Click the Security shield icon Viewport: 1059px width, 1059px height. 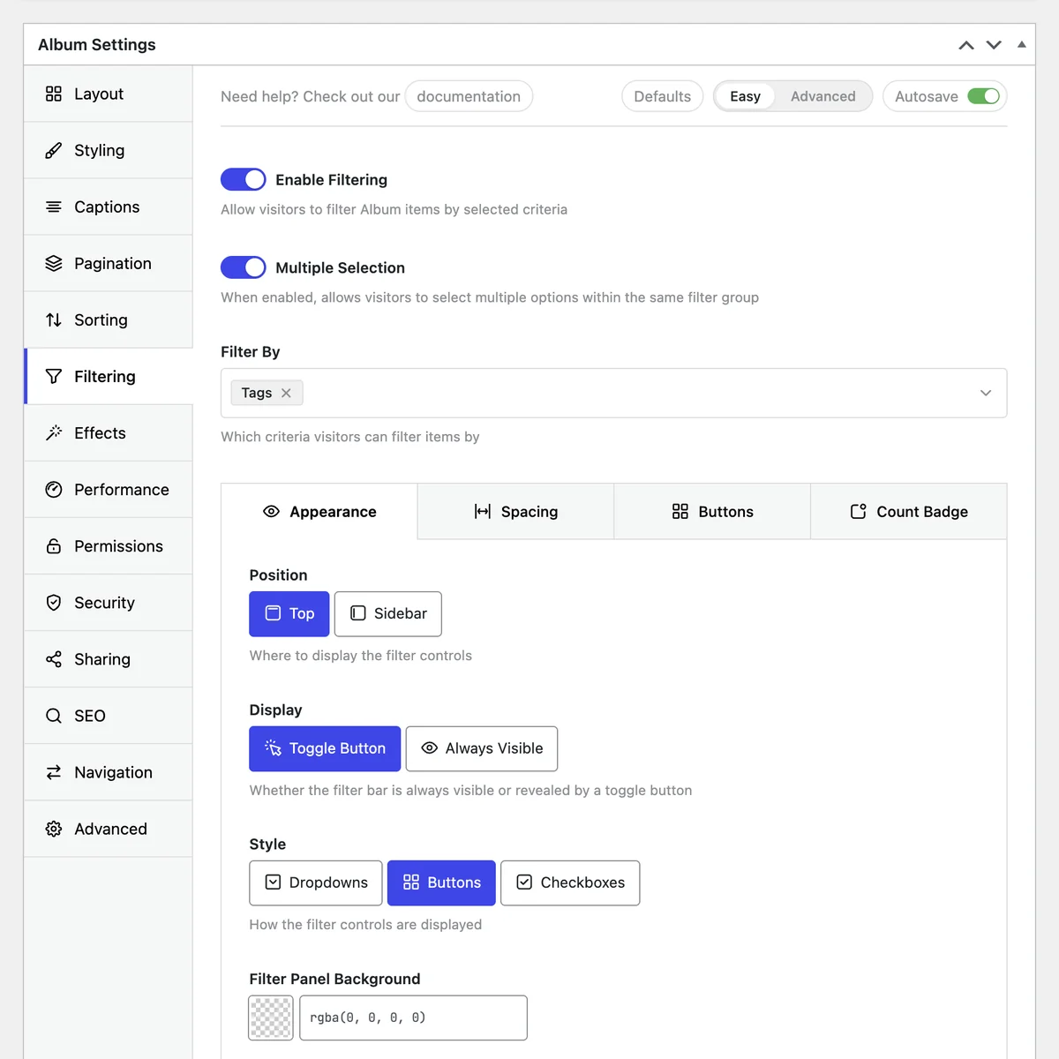[54, 602]
